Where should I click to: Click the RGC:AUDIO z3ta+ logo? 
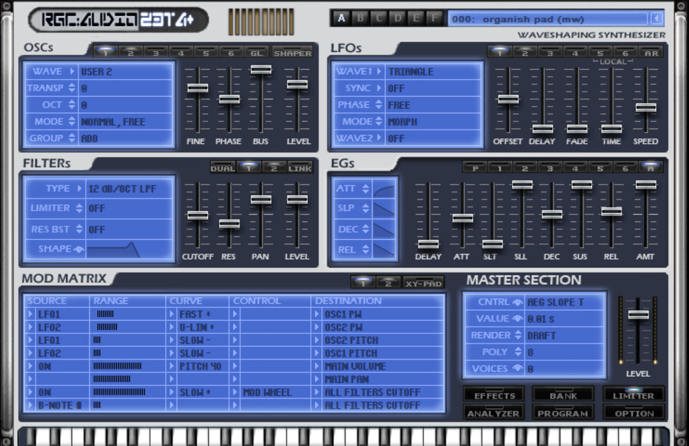coord(118,21)
